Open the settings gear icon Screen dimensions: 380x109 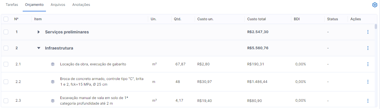[x=375, y=5]
